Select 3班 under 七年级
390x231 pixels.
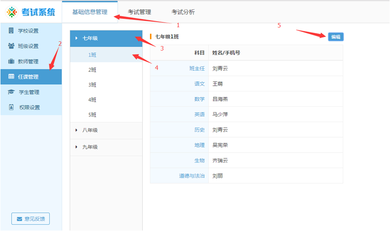(x=106, y=85)
